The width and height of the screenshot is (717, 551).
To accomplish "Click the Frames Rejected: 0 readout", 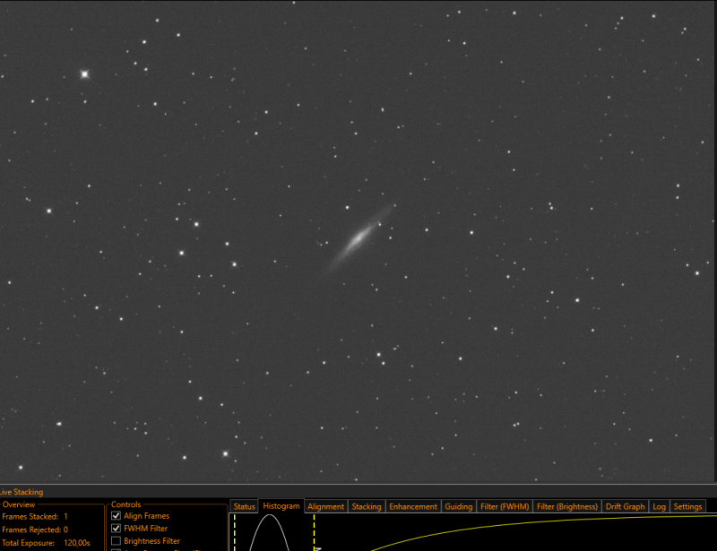I will tap(35, 529).
